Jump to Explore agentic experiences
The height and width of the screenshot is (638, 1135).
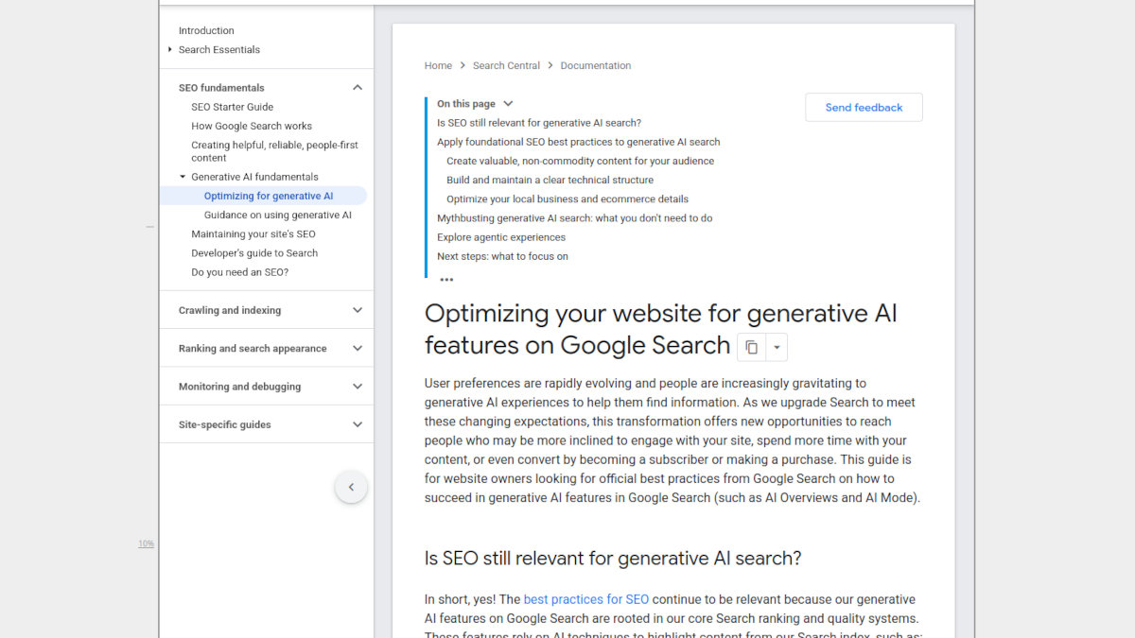[501, 237]
